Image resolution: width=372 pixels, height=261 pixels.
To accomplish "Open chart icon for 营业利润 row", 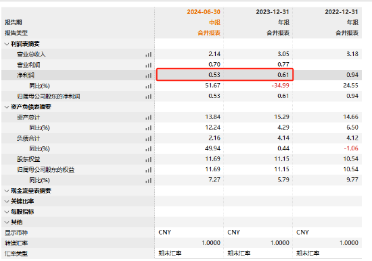I will pos(149,65).
